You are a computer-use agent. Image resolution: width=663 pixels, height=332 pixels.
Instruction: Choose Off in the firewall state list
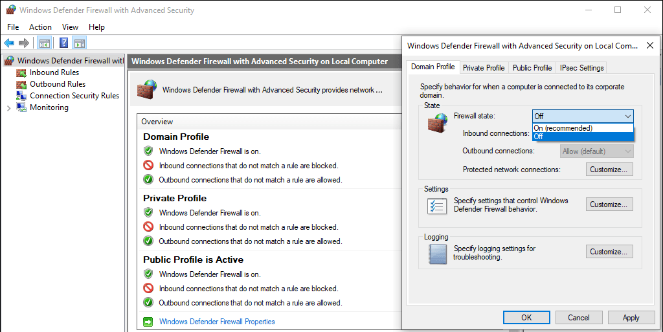pyautogui.click(x=583, y=137)
